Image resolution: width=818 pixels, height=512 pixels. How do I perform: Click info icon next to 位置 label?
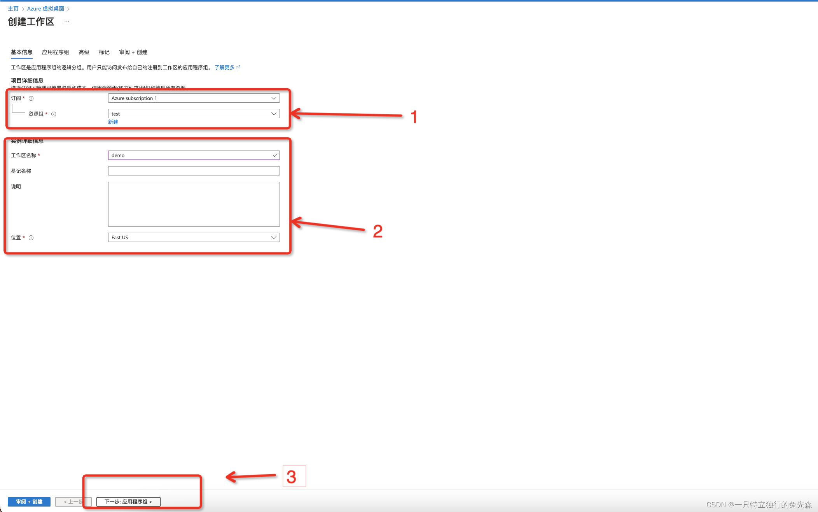pyautogui.click(x=31, y=238)
